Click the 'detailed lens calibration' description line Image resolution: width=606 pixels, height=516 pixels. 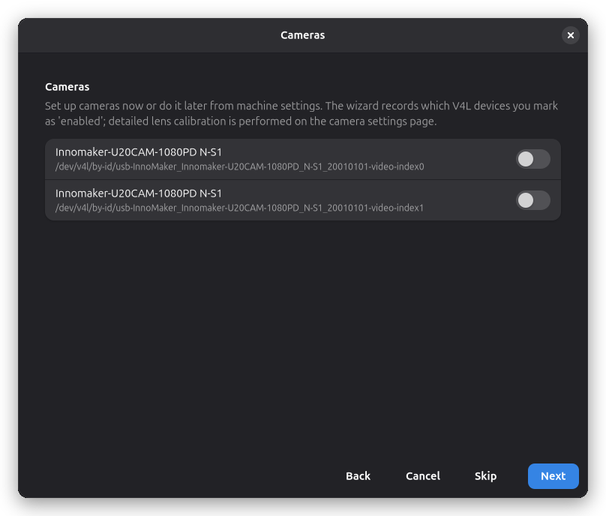click(241, 121)
